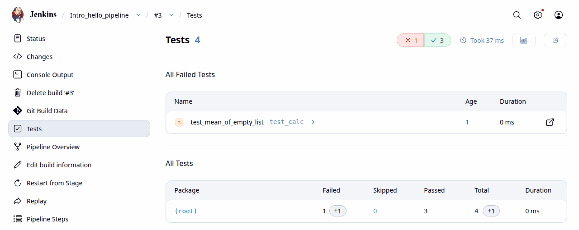Click the Pipeline Steps list icon
Screen dimensions: 579x230
[x=18, y=219]
